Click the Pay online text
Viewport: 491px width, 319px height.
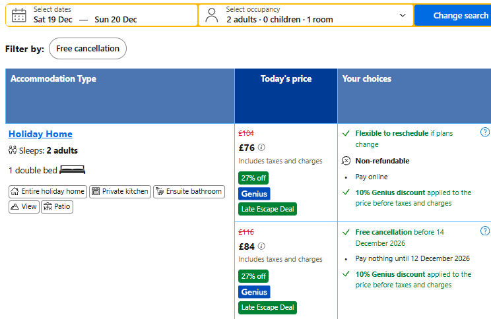click(x=372, y=177)
